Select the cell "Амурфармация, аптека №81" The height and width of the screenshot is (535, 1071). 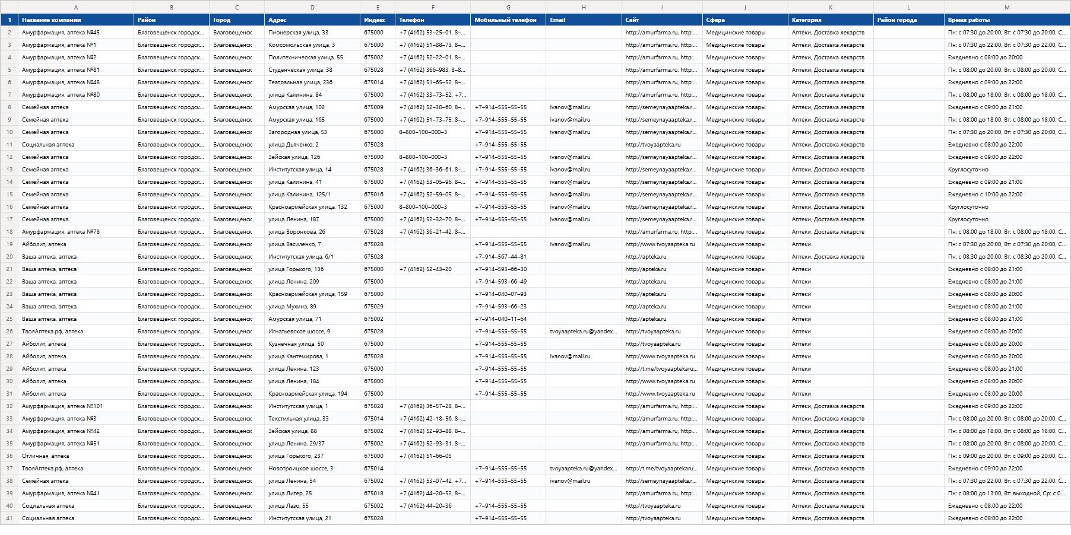coord(76,70)
